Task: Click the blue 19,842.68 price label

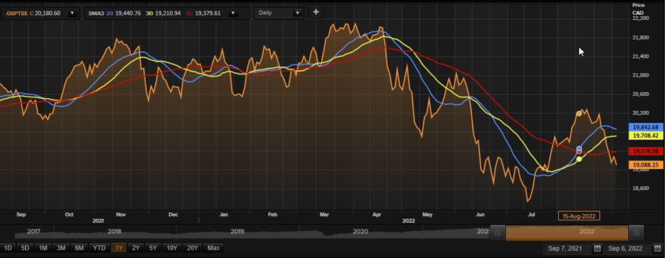Action: coord(645,127)
